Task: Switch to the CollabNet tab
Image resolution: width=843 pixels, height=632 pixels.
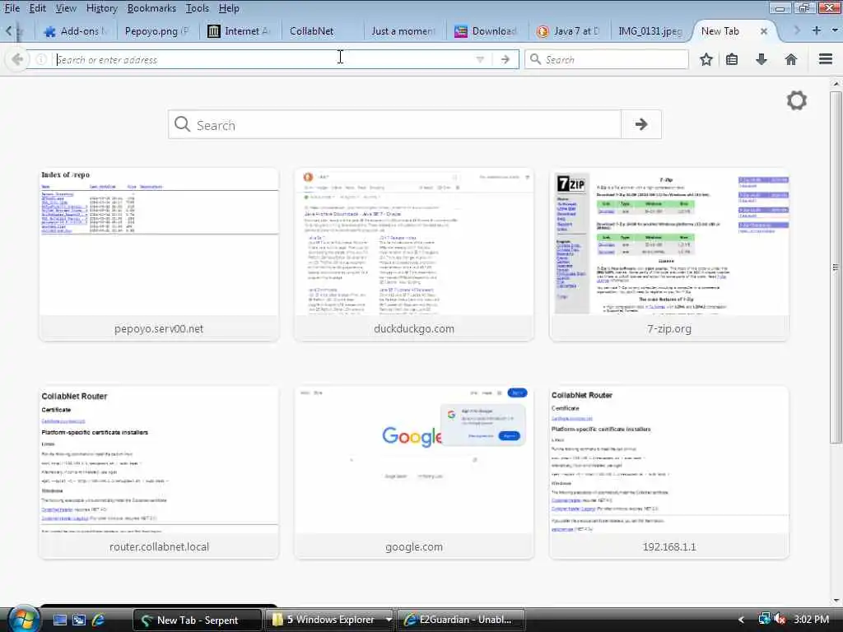Action: coord(322,31)
